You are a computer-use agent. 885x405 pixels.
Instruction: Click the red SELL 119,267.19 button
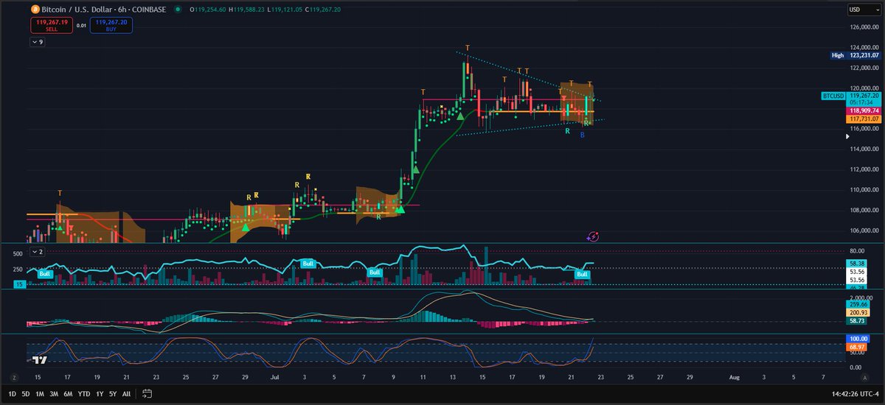click(52, 26)
